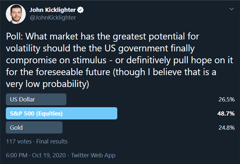The height and width of the screenshot is (164, 240).
Task: Open the John Kicklighter display name link
Action: [53, 10]
